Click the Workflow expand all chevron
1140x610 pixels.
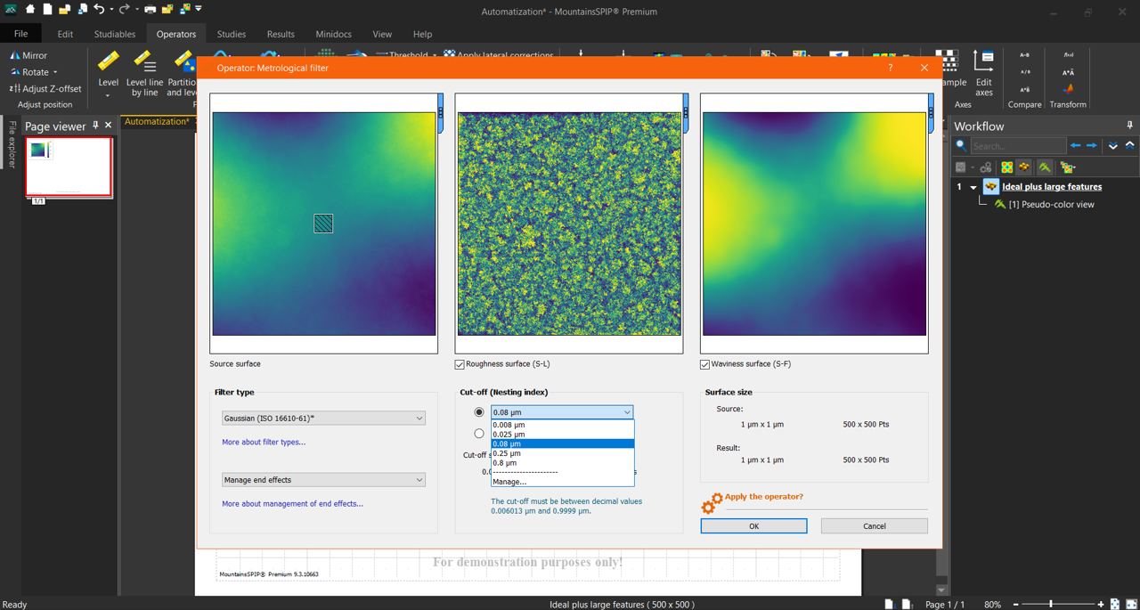click(x=1113, y=145)
